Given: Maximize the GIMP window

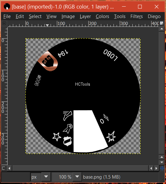Looking at the screenshot, I should [x=140, y=7].
